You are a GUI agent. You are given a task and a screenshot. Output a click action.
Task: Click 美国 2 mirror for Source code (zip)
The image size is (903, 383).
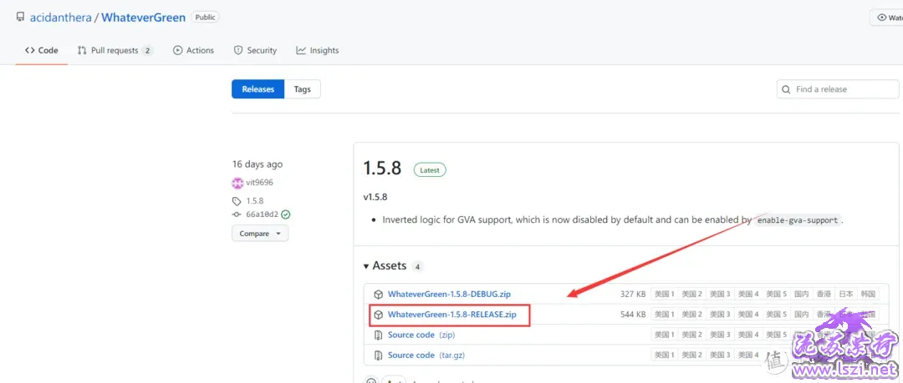coord(692,335)
